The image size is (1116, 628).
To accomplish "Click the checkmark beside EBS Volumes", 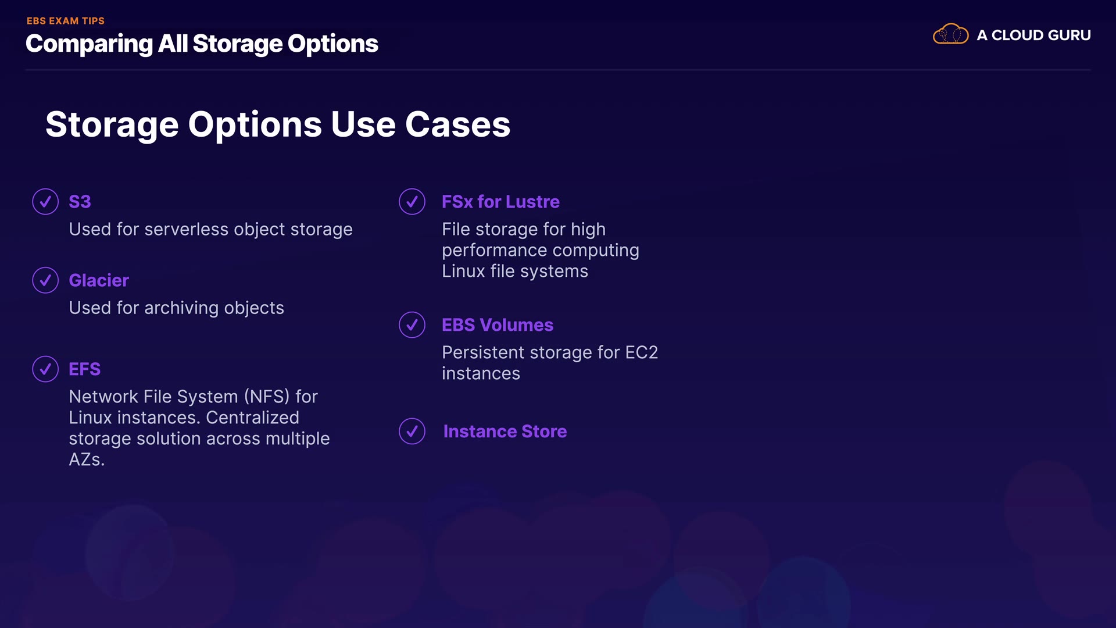I will [x=412, y=325].
